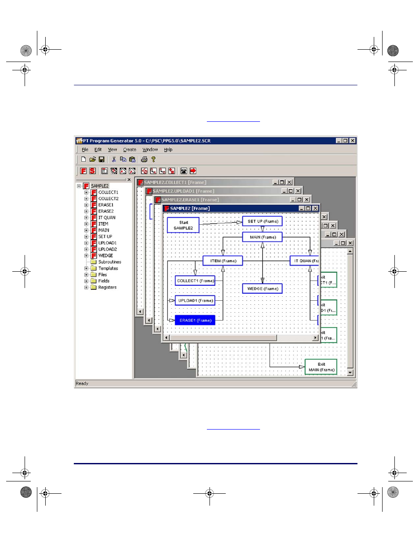Image resolution: width=419 pixels, height=543 pixels.
Task: Click the Open folder toolbar icon
Action: coord(92,160)
